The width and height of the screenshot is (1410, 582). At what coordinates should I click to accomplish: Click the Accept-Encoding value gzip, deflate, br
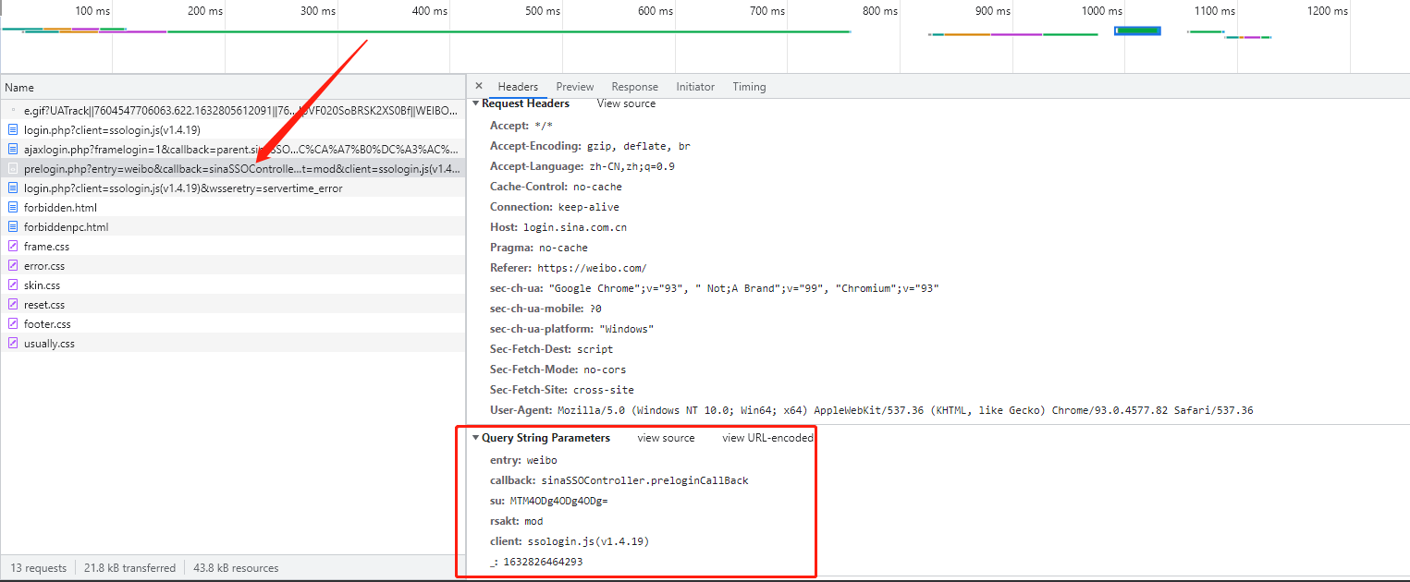point(638,146)
